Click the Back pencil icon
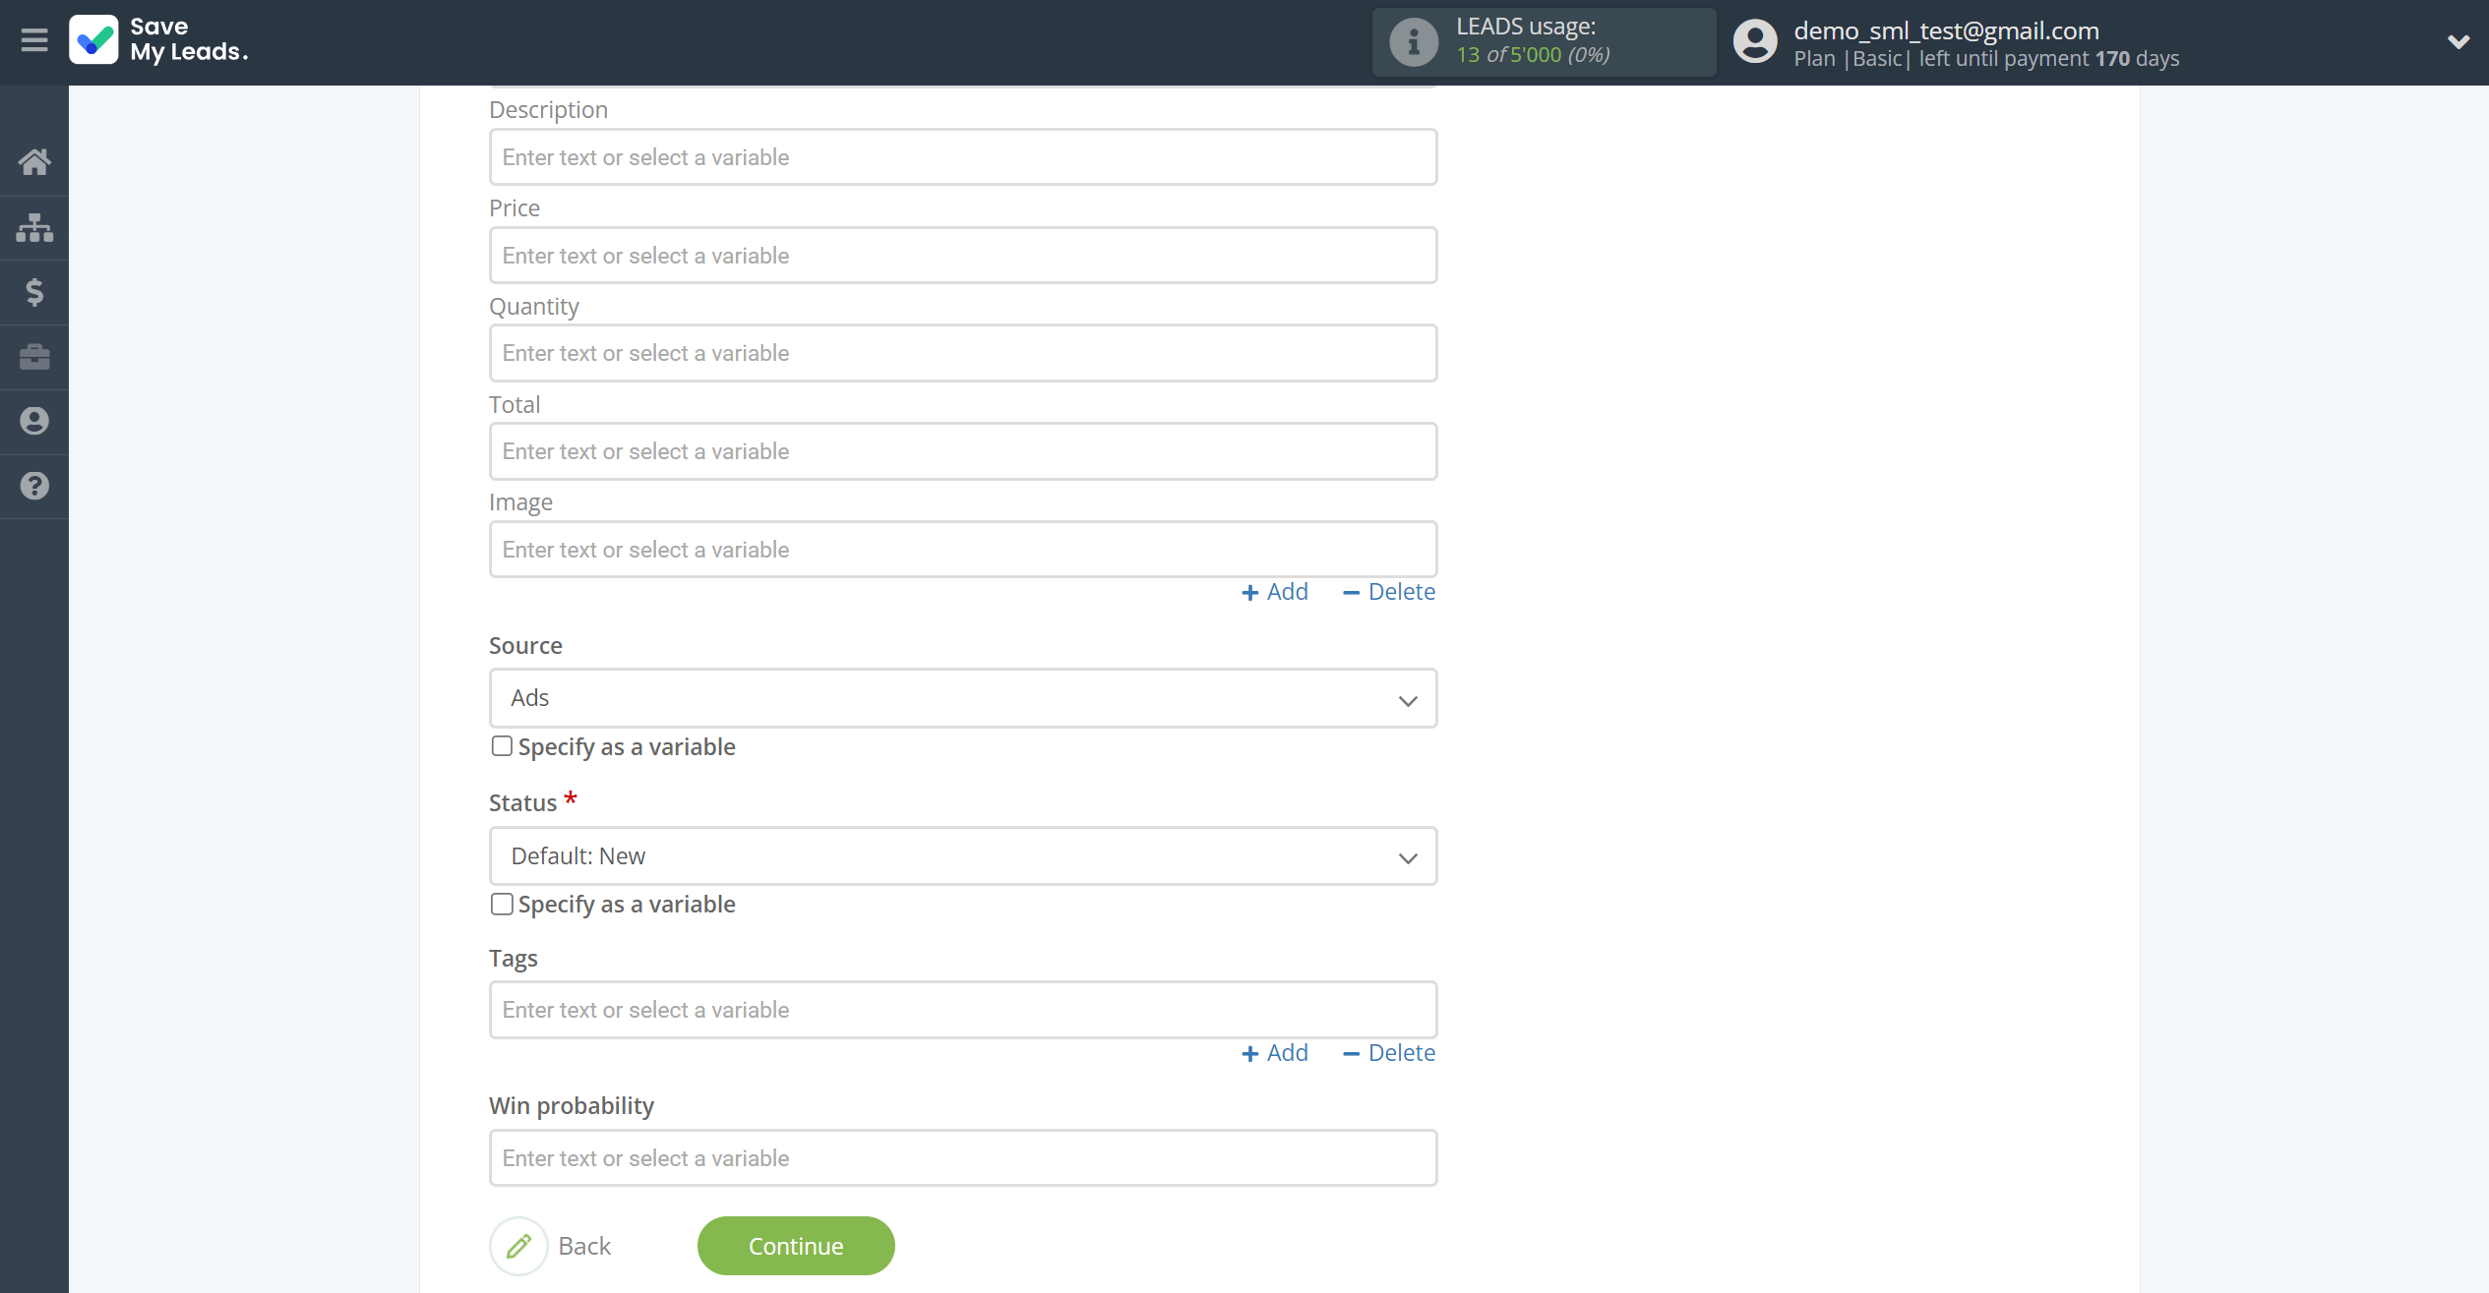The width and height of the screenshot is (2489, 1293). 518,1246
